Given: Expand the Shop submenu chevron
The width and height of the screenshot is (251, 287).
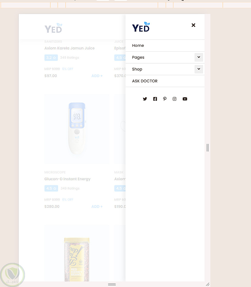Looking at the screenshot, I should 199,69.
